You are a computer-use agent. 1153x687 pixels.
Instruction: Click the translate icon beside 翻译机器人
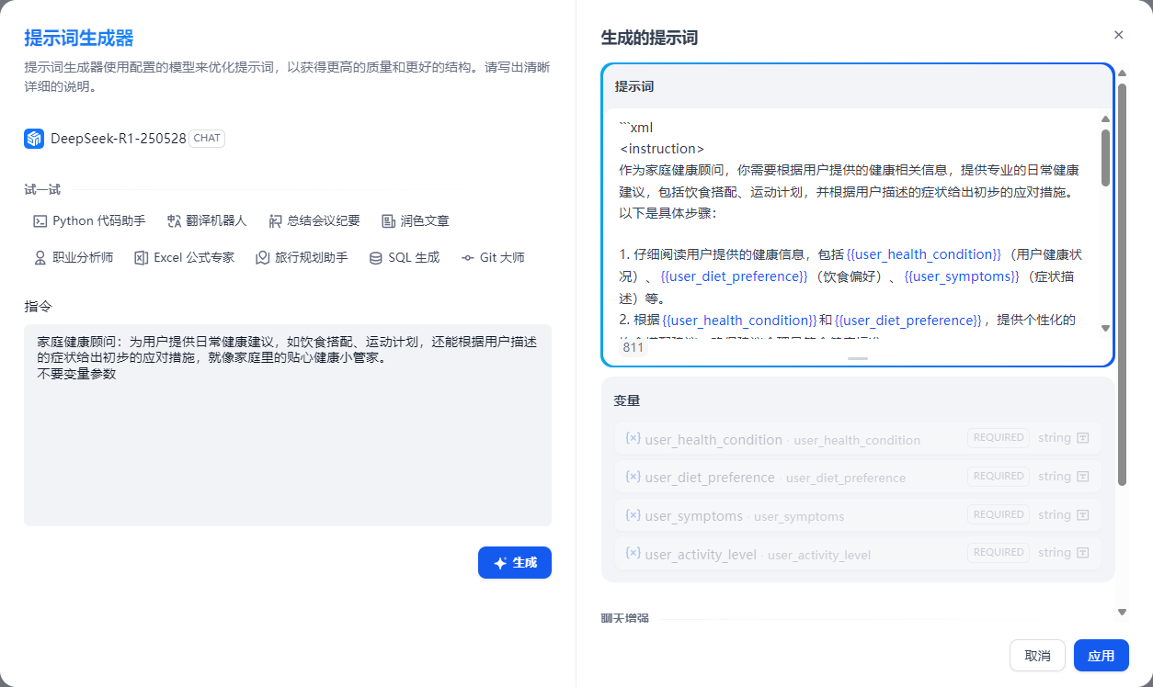(175, 221)
